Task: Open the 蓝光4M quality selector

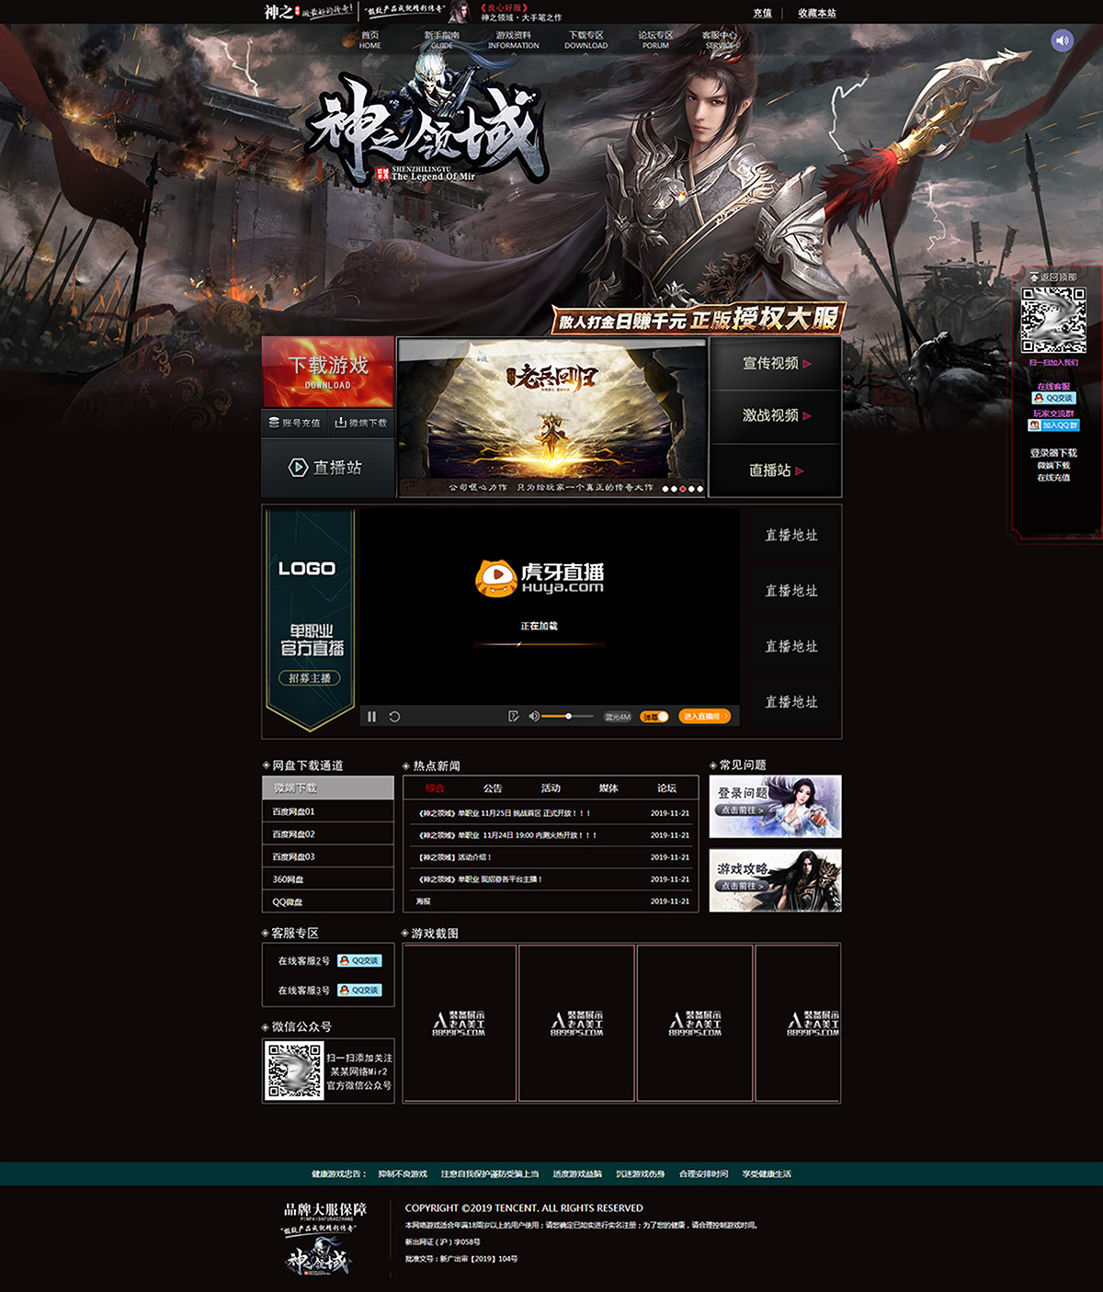Action: 618,717
